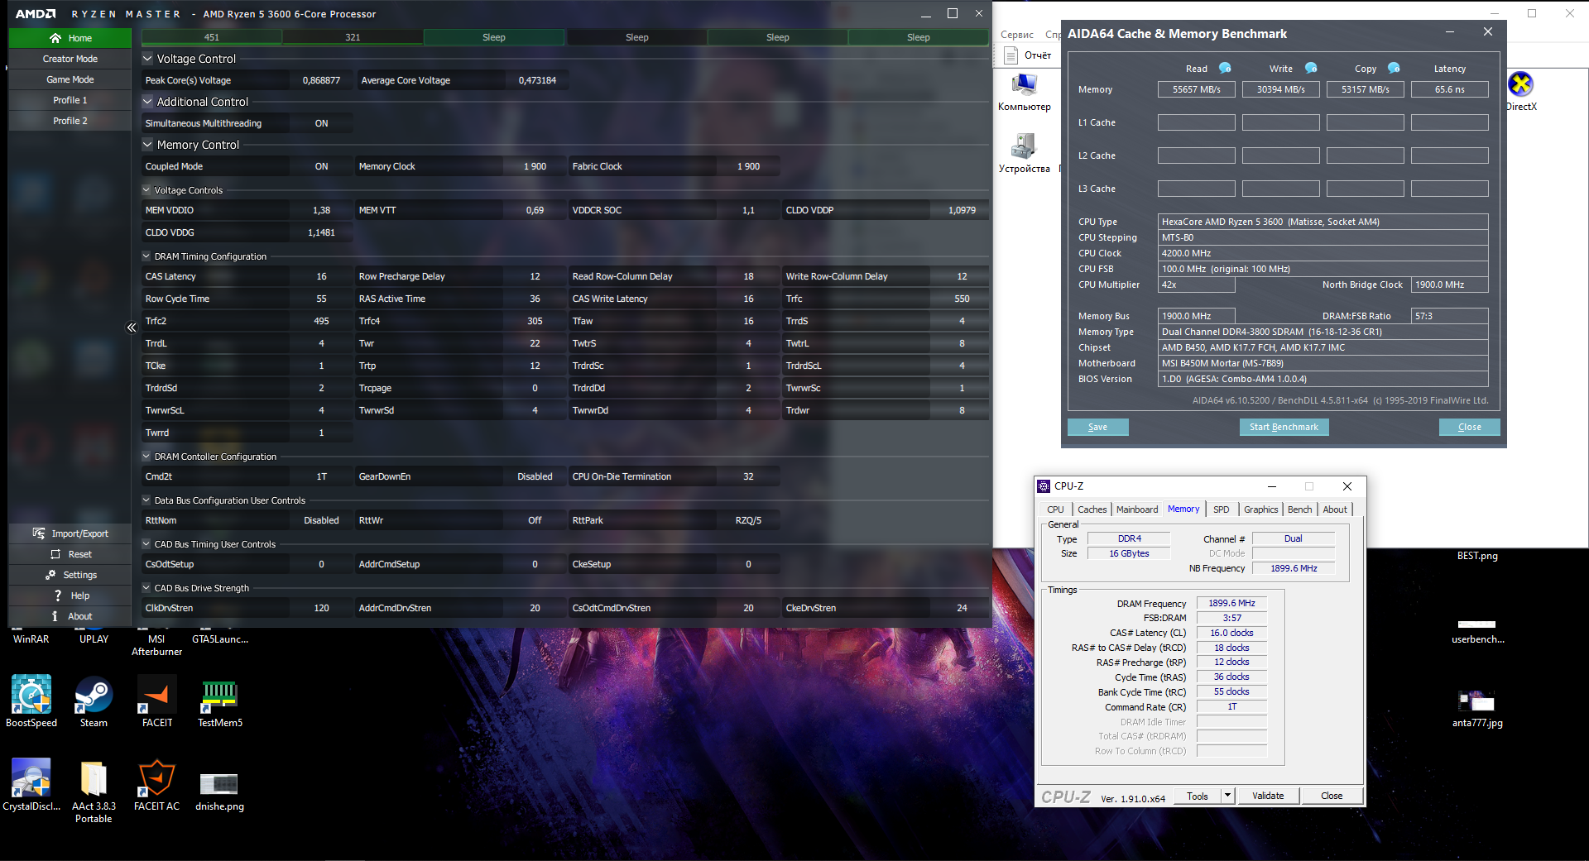Click the Tools button in CPU-Z
This screenshot has height=861, width=1589.
[x=1197, y=796]
